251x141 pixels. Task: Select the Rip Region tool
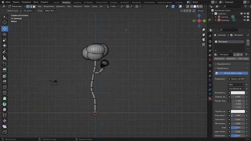pos(4,132)
